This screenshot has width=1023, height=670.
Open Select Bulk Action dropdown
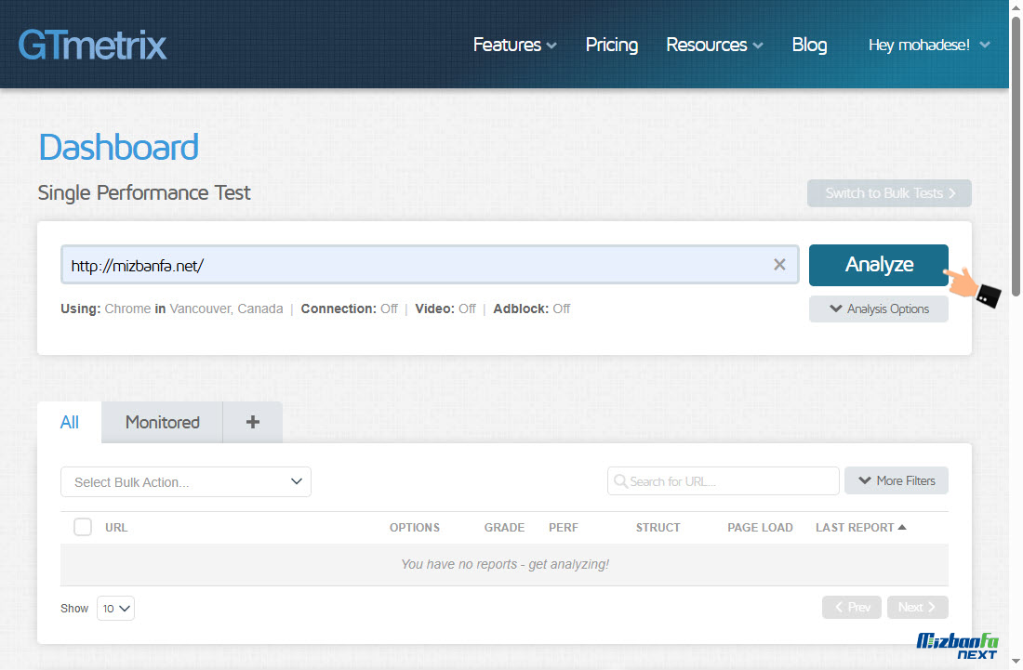(186, 481)
